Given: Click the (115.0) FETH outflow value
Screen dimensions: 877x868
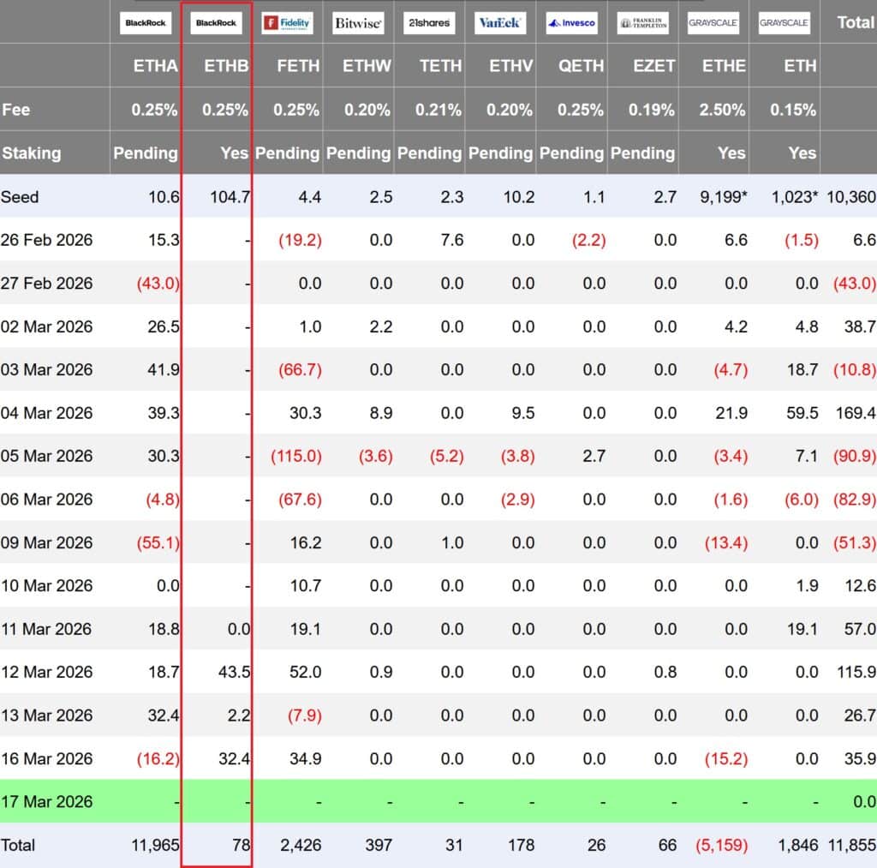Looking at the screenshot, I should click(x=296, y=456).
